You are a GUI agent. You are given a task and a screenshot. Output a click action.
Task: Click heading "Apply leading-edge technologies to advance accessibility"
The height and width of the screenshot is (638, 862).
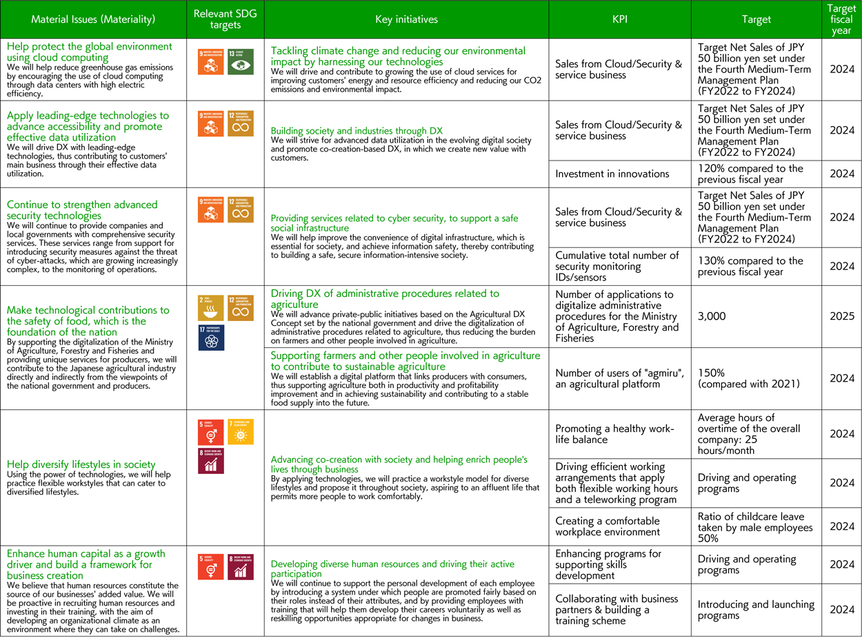click(x=88, y=127)
